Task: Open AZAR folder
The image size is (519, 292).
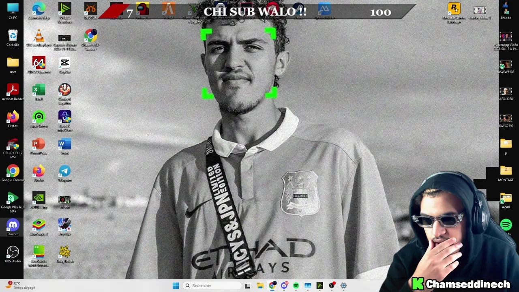Action: (x=506, y=200)
